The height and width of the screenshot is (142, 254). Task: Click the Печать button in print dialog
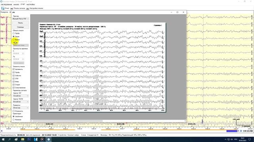point(21,23)
